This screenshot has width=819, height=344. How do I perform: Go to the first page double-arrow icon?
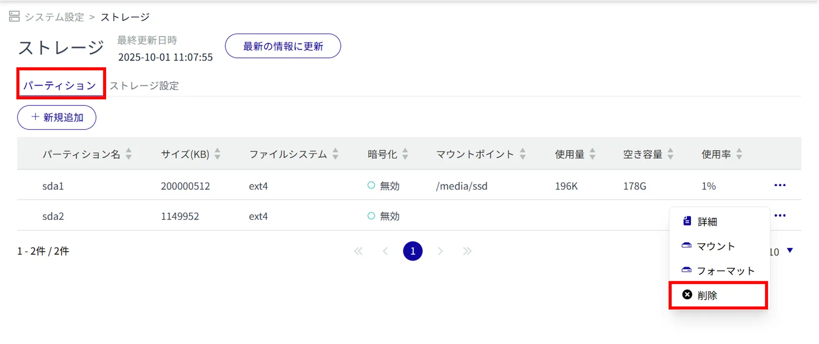click(x=359, y=251)
